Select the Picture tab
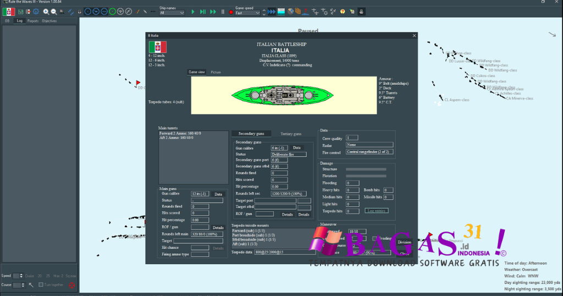 coord(216,72)
